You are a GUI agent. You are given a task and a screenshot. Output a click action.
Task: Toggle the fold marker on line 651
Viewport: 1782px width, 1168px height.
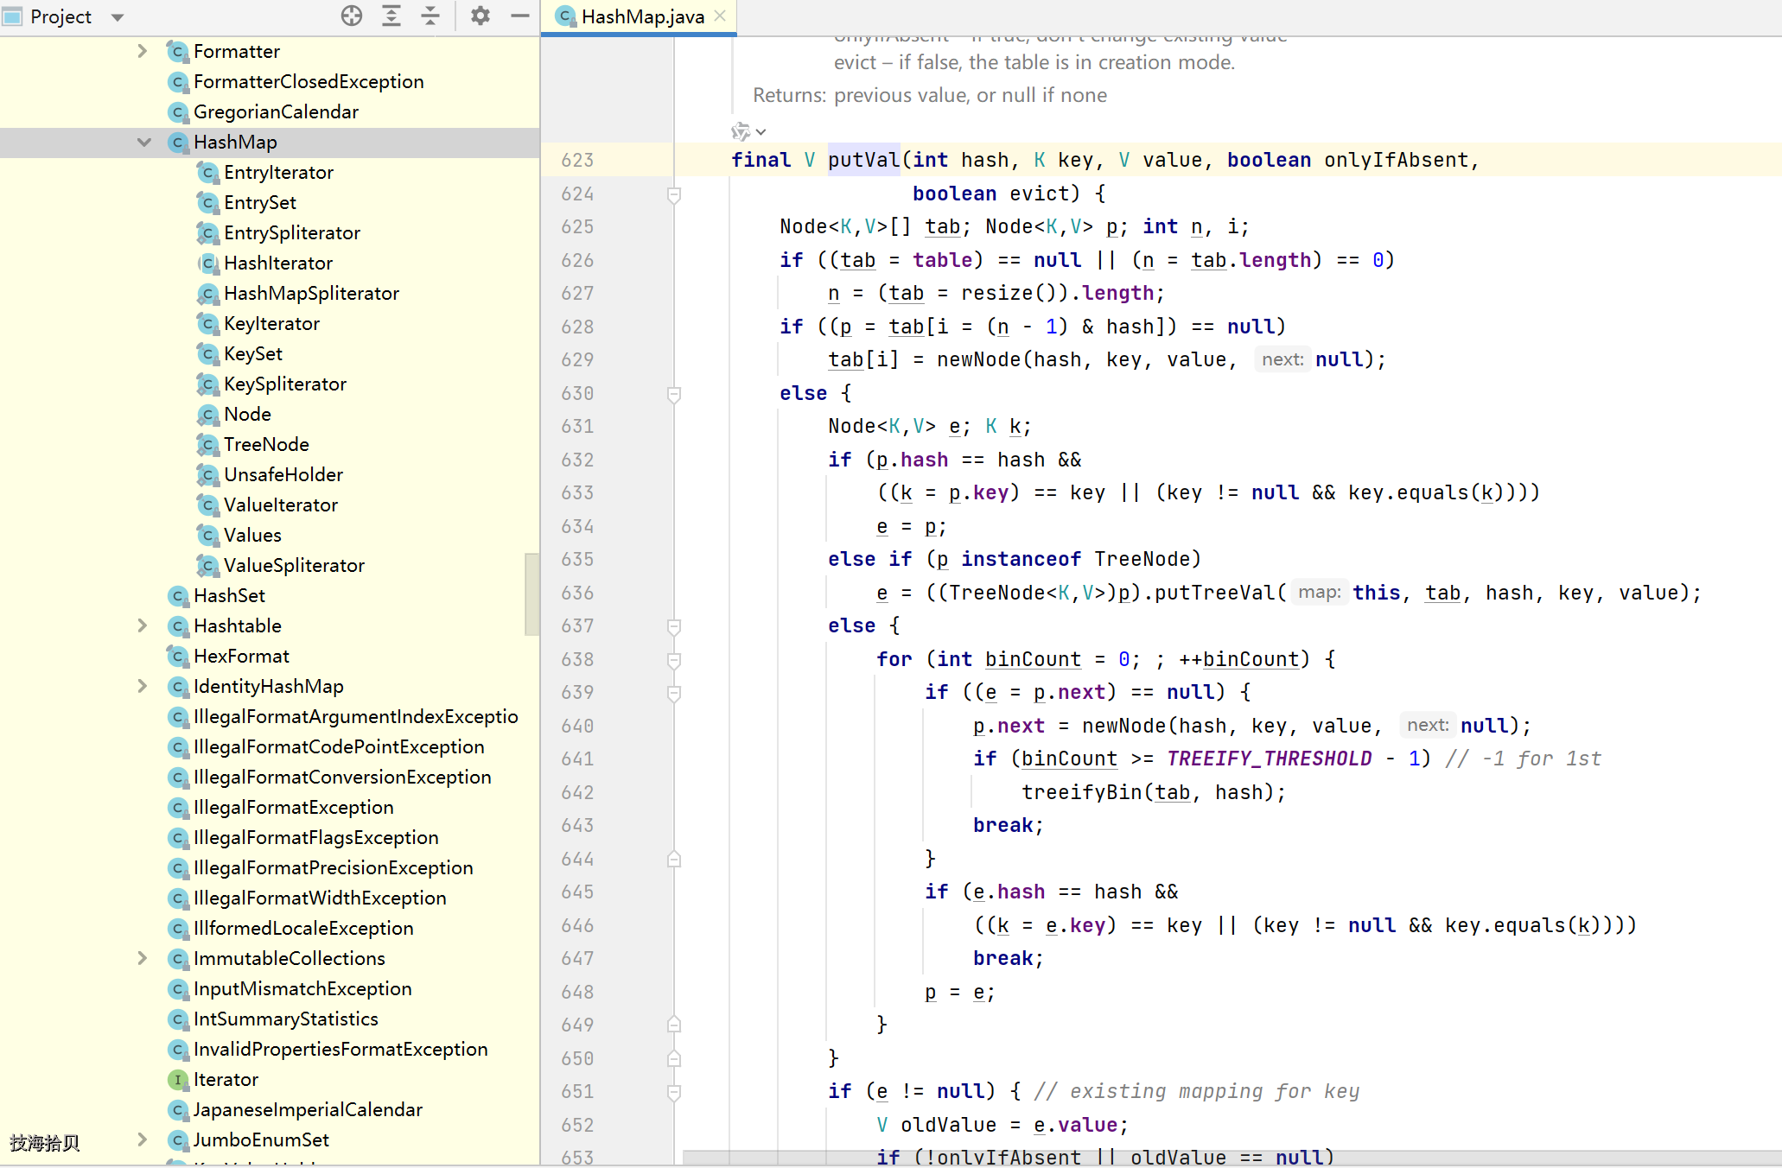pos(674,1092)
